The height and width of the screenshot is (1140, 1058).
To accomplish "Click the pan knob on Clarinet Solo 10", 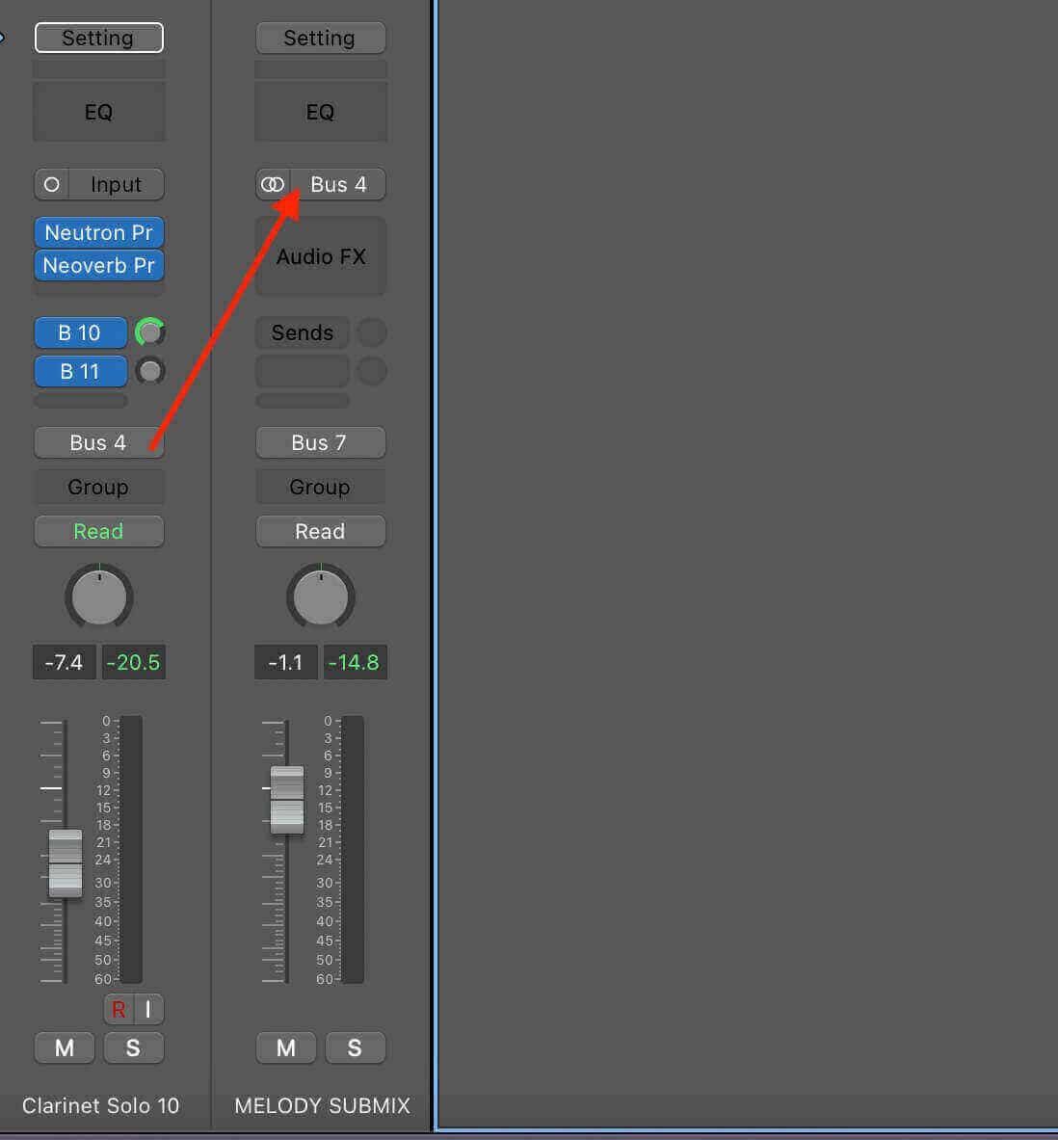I will (x=99, y=597).
